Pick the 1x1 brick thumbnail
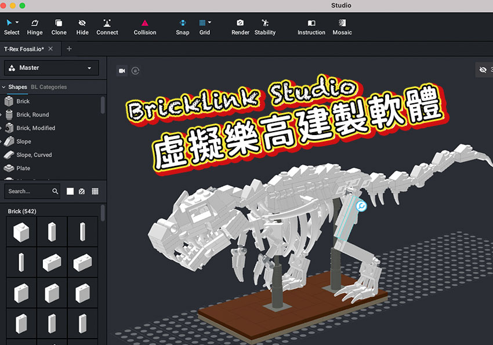The image size is (493, 345). point(21,232)
